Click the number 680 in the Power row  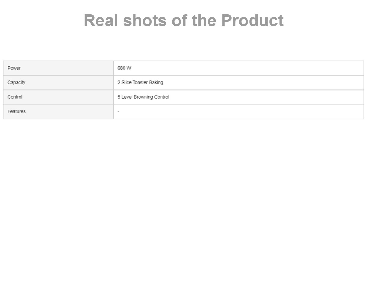tap(121, 68)
